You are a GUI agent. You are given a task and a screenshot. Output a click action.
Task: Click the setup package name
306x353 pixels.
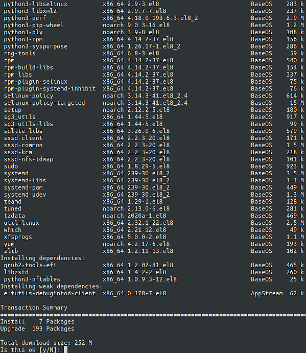point(13,110)
